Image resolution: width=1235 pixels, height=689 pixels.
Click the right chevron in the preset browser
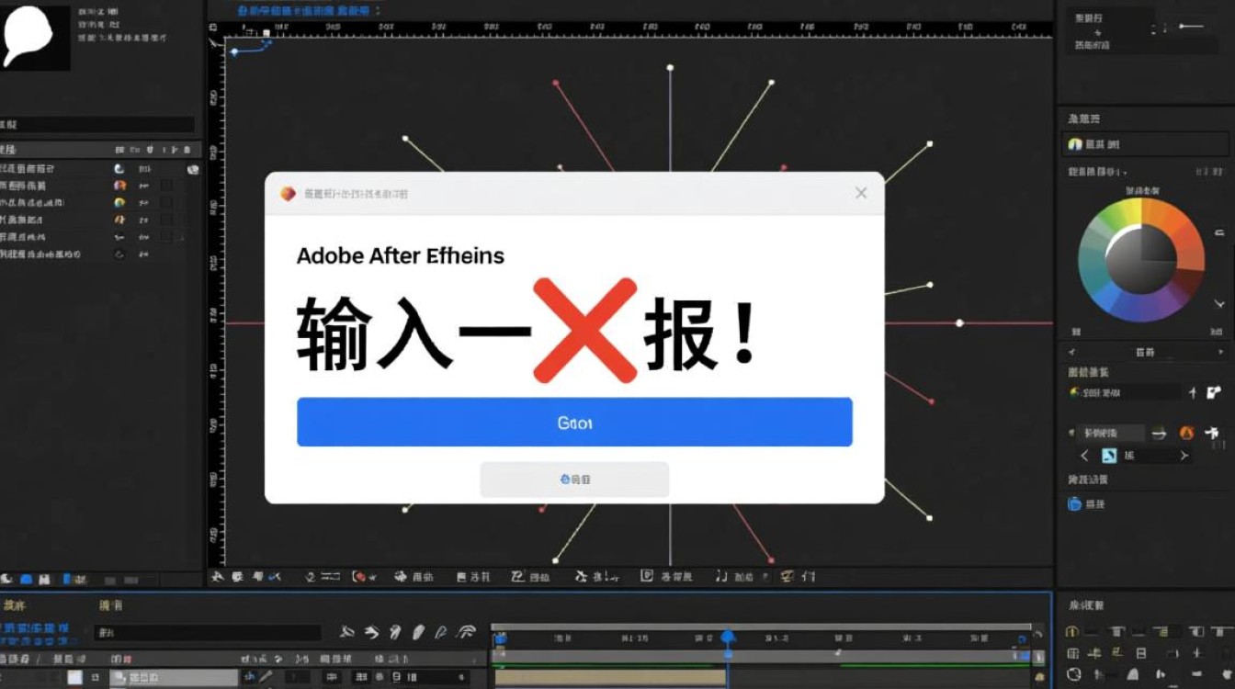[1185, 455]
